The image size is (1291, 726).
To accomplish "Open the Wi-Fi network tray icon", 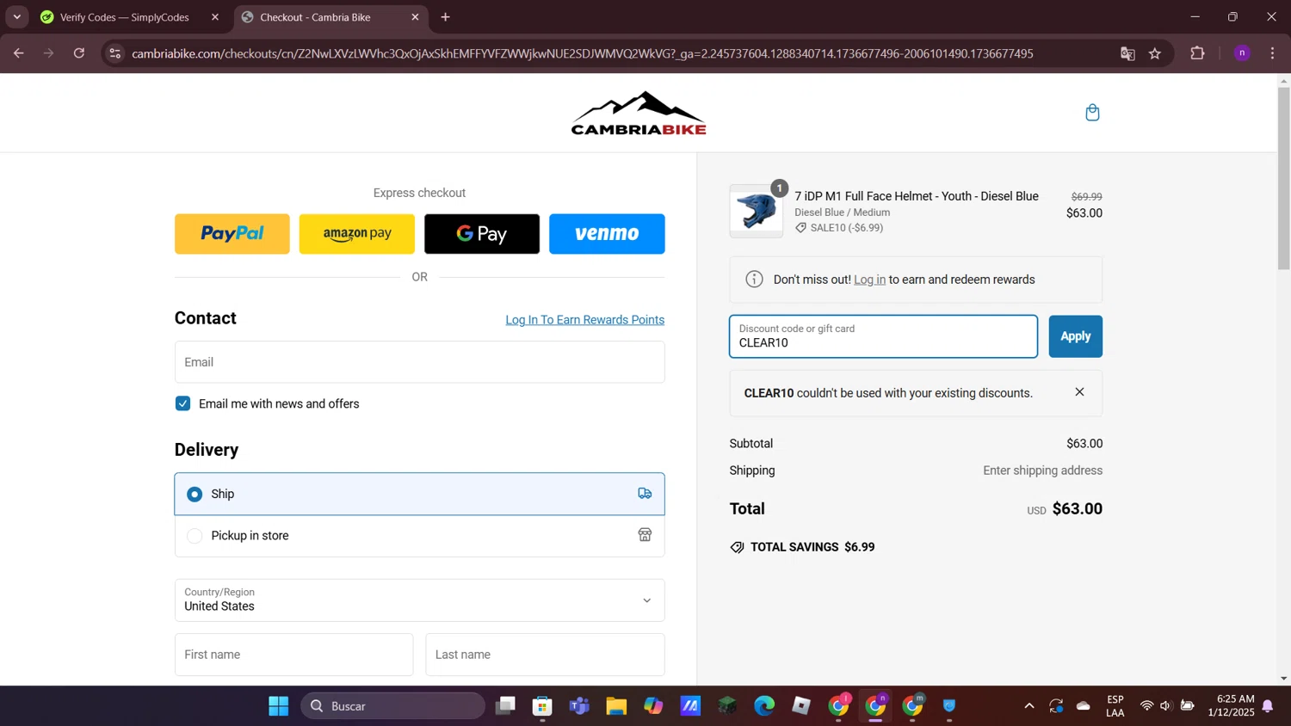I will 1146,706.
